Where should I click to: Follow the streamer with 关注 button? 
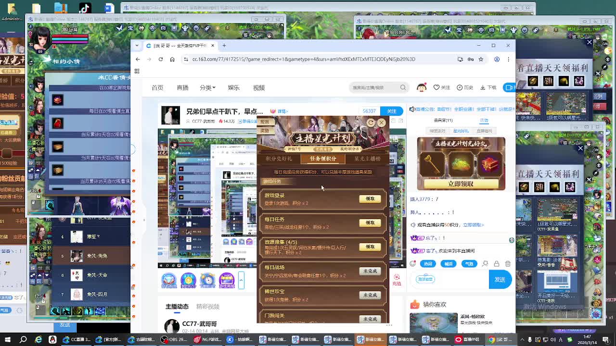click(392, 111)
